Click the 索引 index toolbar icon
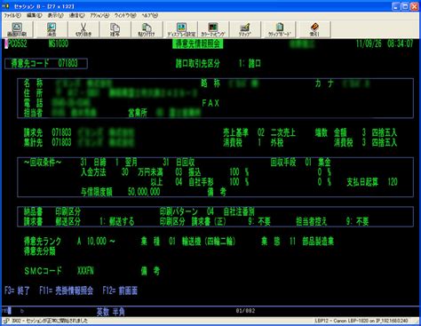The width and height of the screenshot is (421, 326). pyautogui.click(x=314, y=29)
